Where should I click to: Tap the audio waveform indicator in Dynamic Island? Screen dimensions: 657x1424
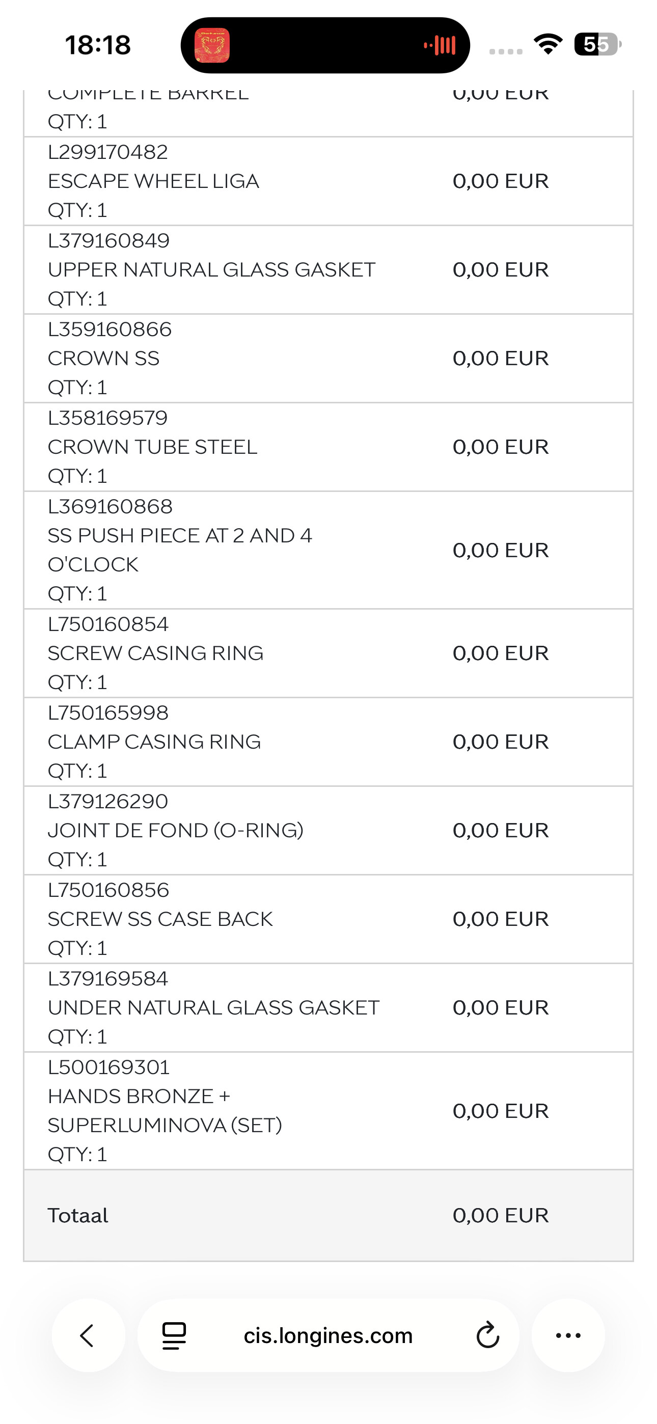point(440,45)
